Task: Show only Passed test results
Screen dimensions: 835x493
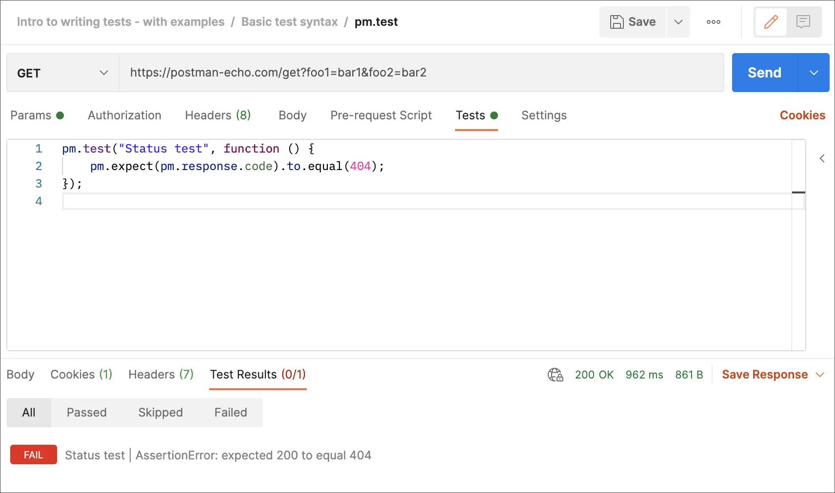Action: tap(86, 413)
